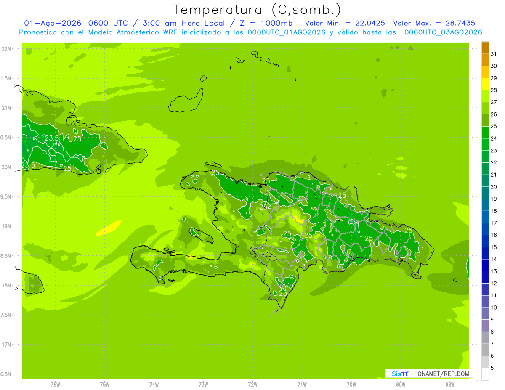Click the '75W' longitude axis label
Image resolution: width=505 pixels, height=390 pixels.
point(104,385)
